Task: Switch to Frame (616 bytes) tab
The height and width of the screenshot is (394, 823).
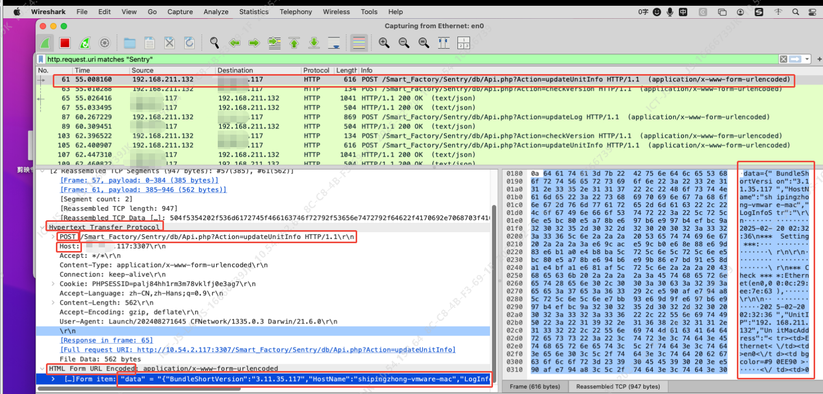Action: coord(535,387)
